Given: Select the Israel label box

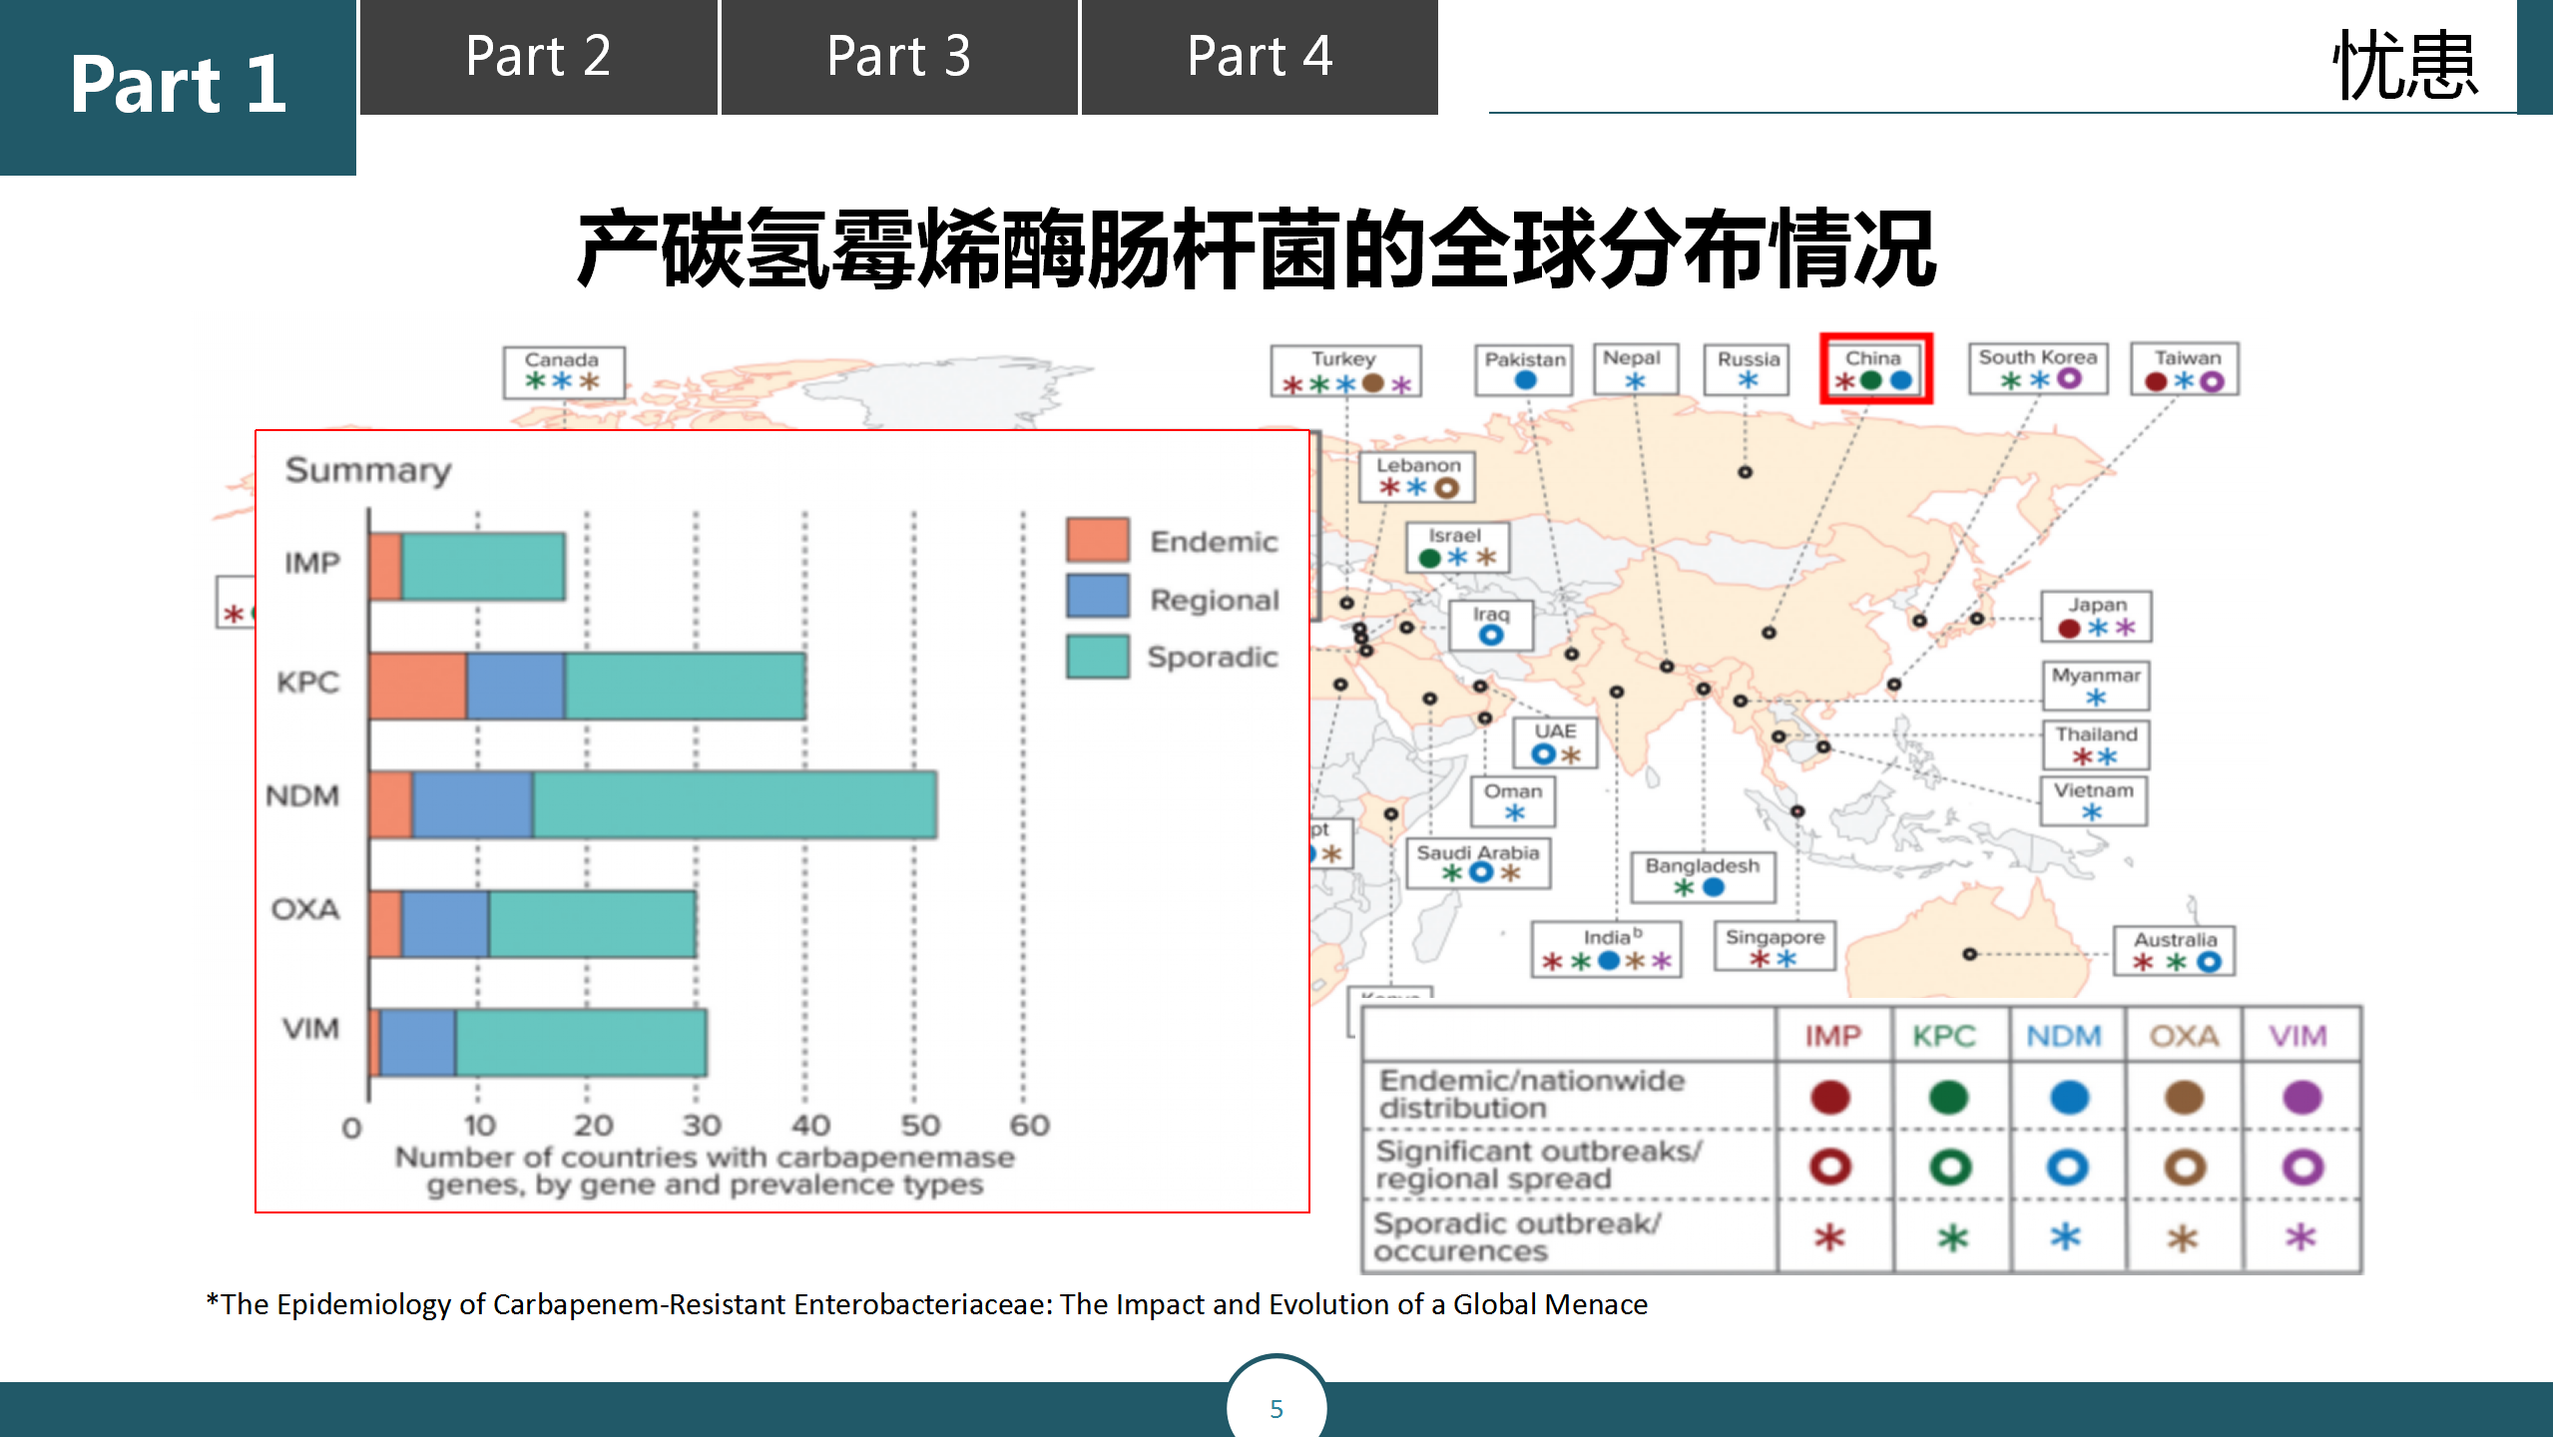Looking at the screenshot, I should point(1457,547).
